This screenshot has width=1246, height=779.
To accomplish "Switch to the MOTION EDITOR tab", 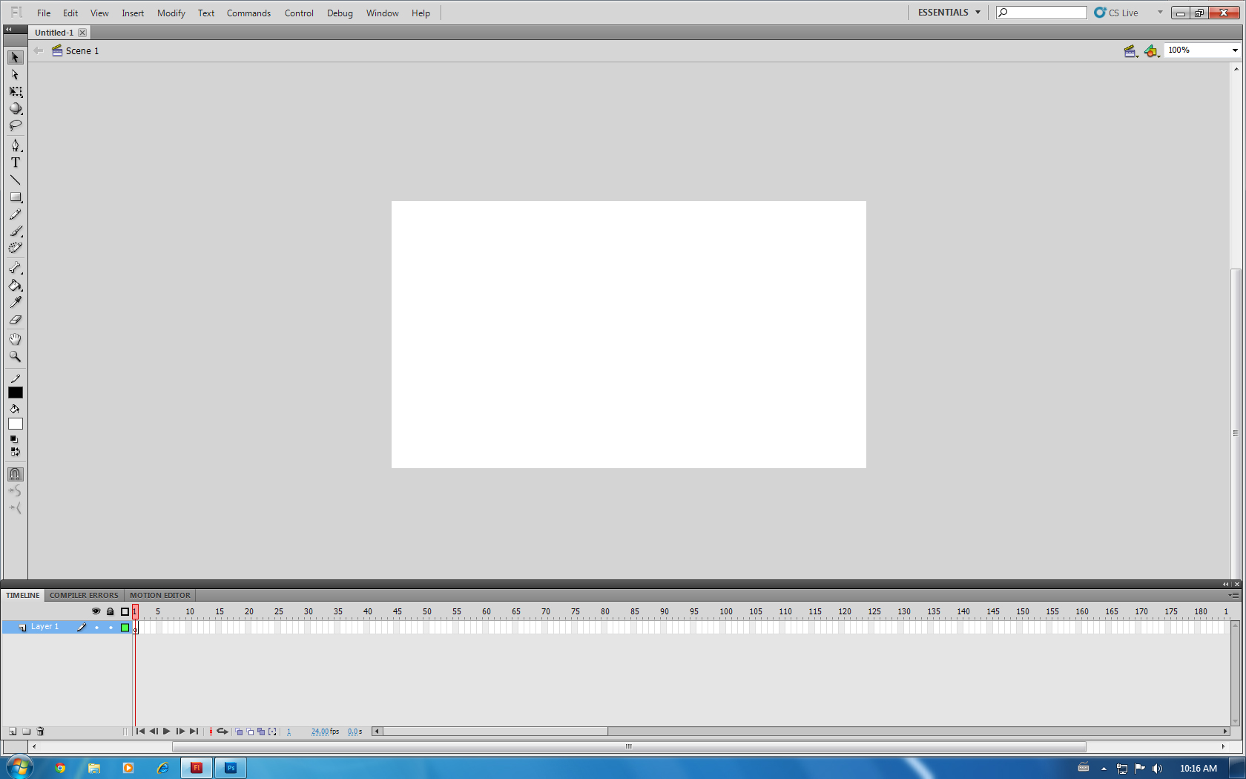I will pos(159,595).
